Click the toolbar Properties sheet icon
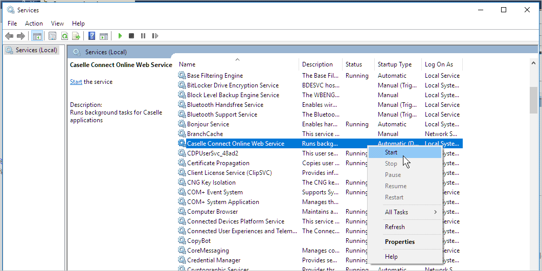 tap(52, 36)
